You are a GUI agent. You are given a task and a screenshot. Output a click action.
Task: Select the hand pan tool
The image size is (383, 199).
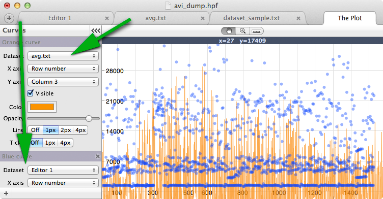[229, 31]
